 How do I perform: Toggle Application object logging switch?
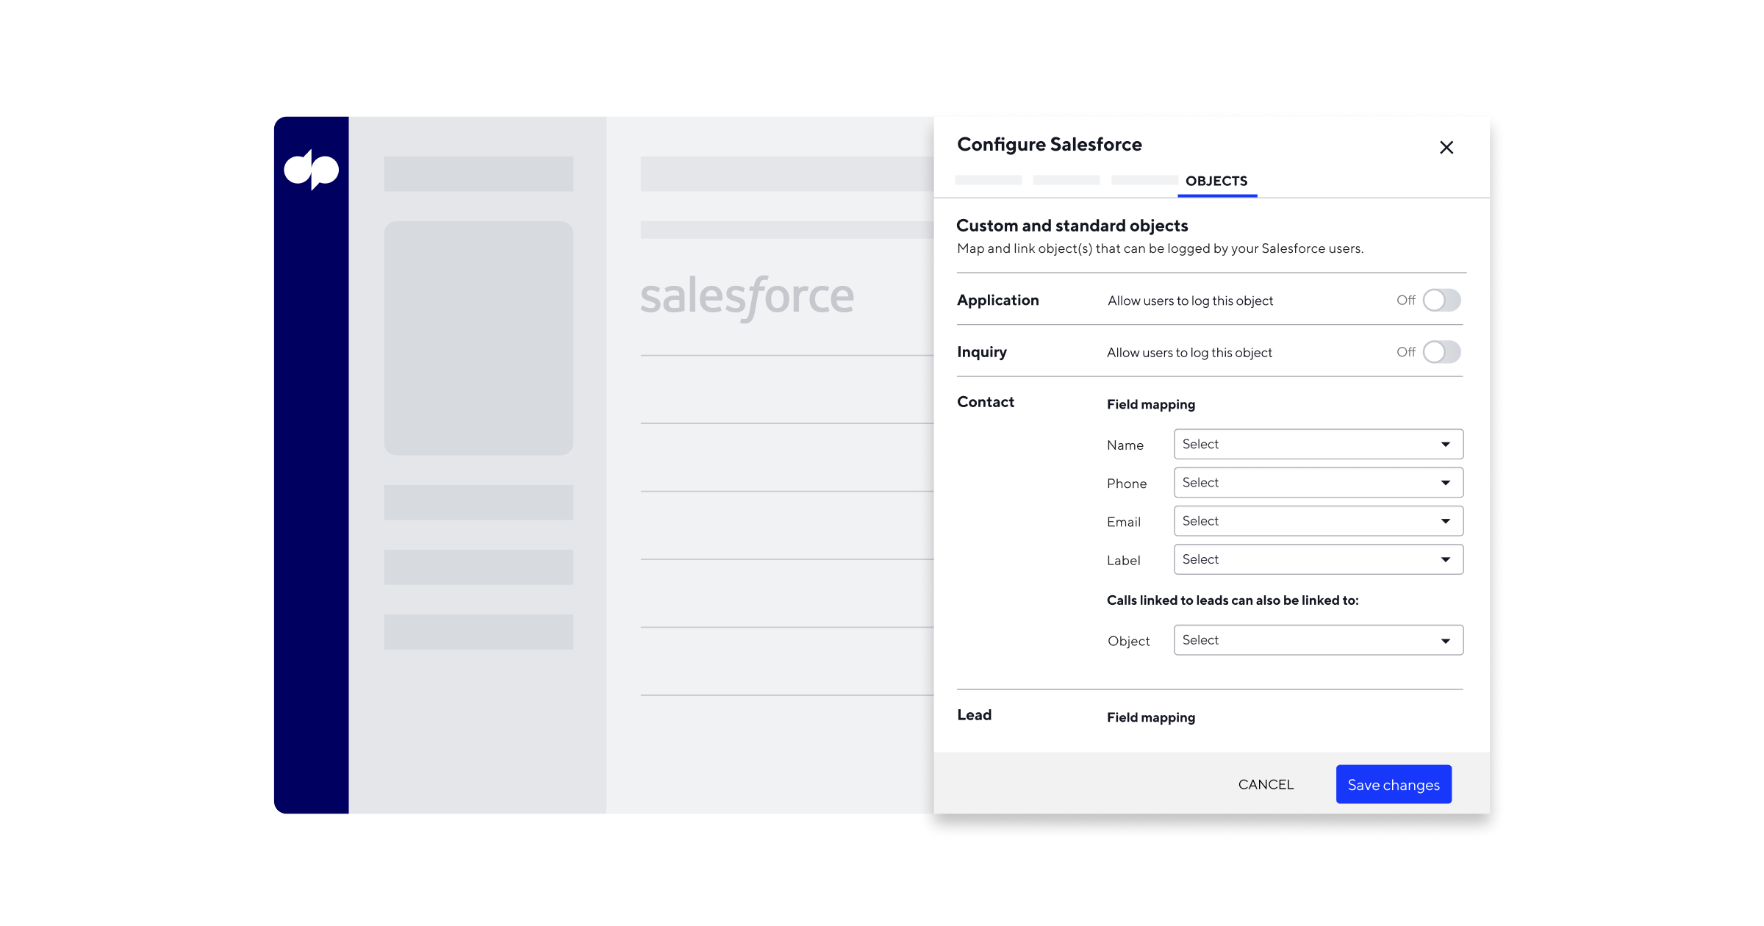click(1441, 300)
